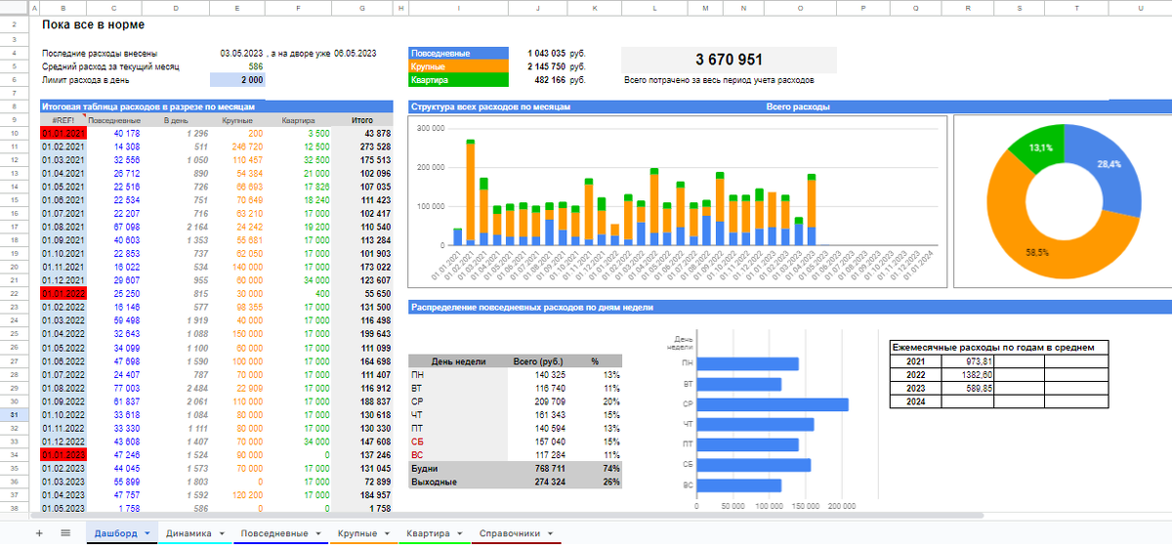Expand the Дашборд tab dropdown arrow
The image size is (1172, 547).
click(146, 534)
